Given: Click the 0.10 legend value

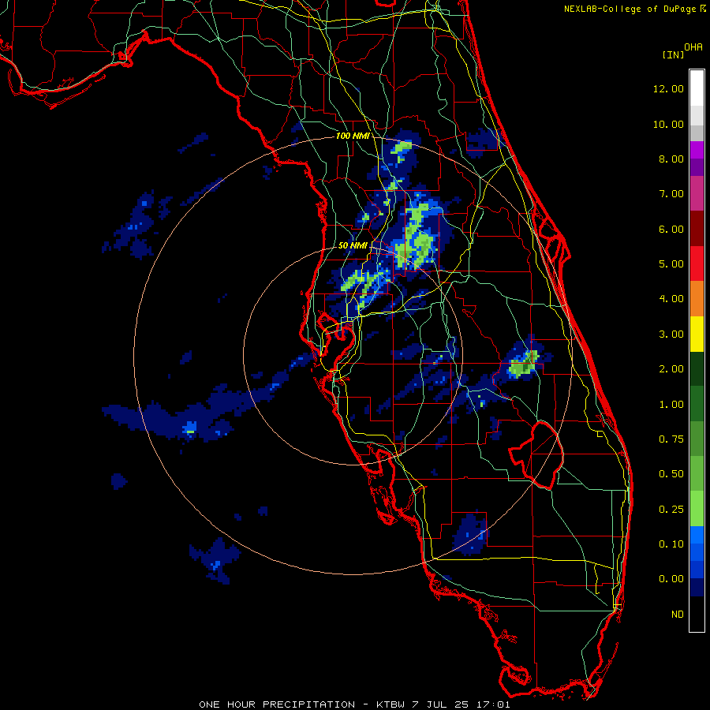Looking at the screenshot, I should [x=671, y=544].
